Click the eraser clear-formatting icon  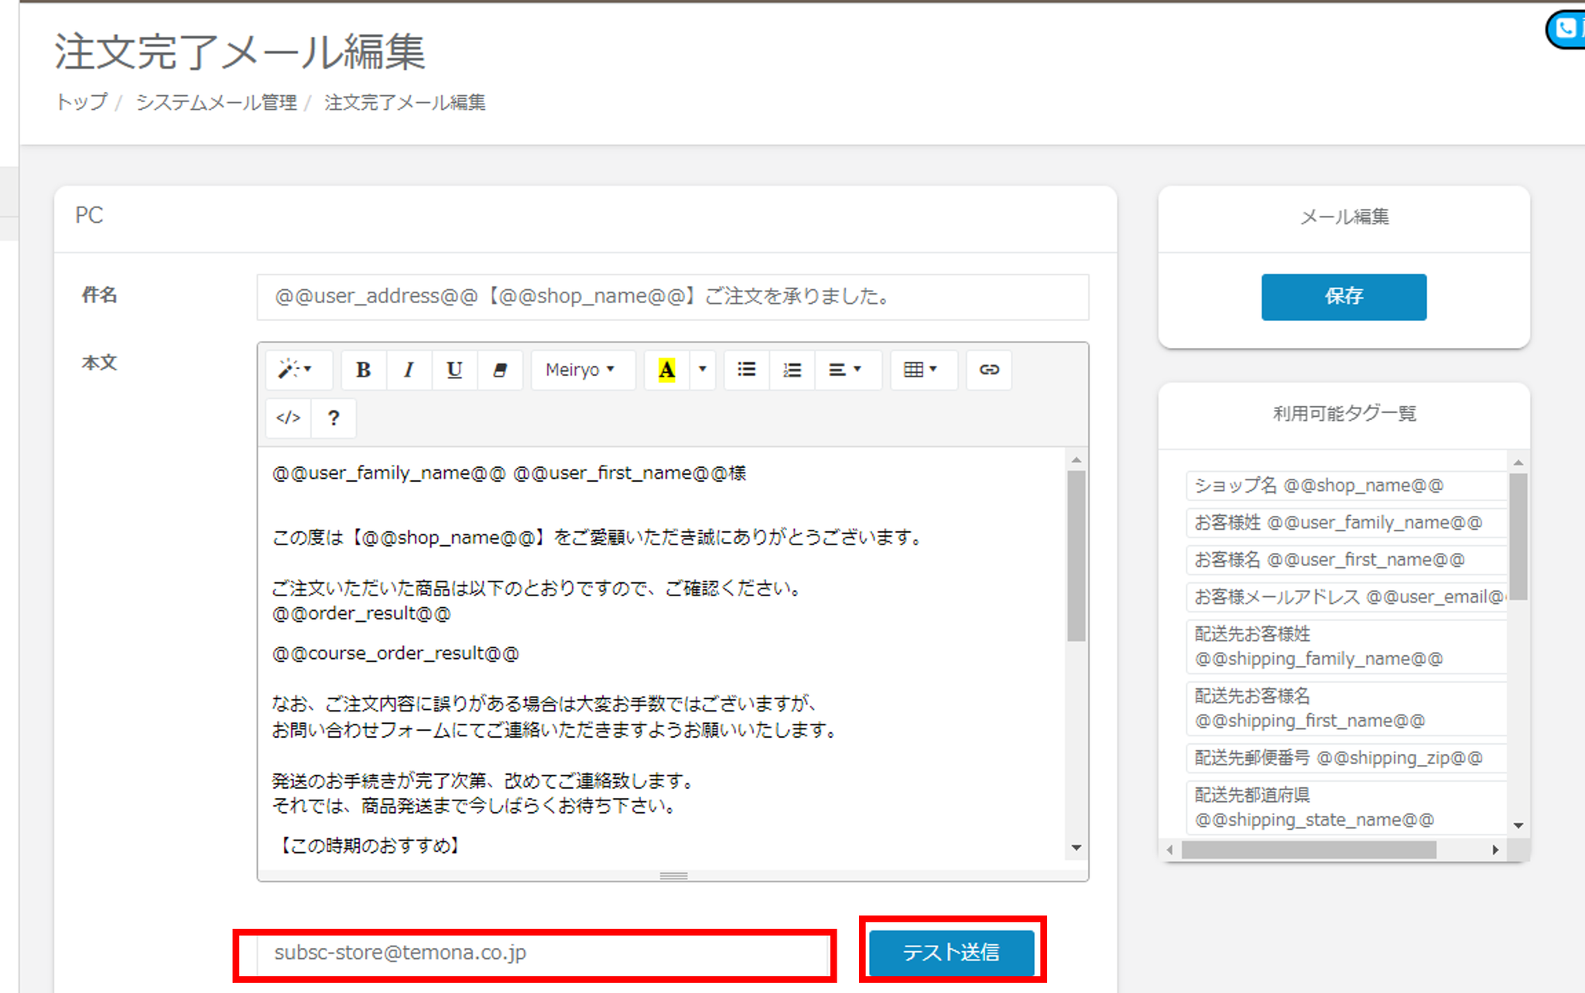[500, 370]
